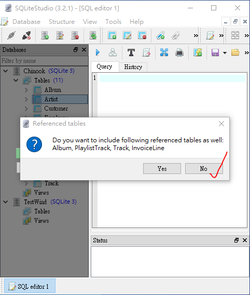Click the Connect to database plug icon
The width and height of the screenshot is (250, 295).
click(x=11, y=35)
